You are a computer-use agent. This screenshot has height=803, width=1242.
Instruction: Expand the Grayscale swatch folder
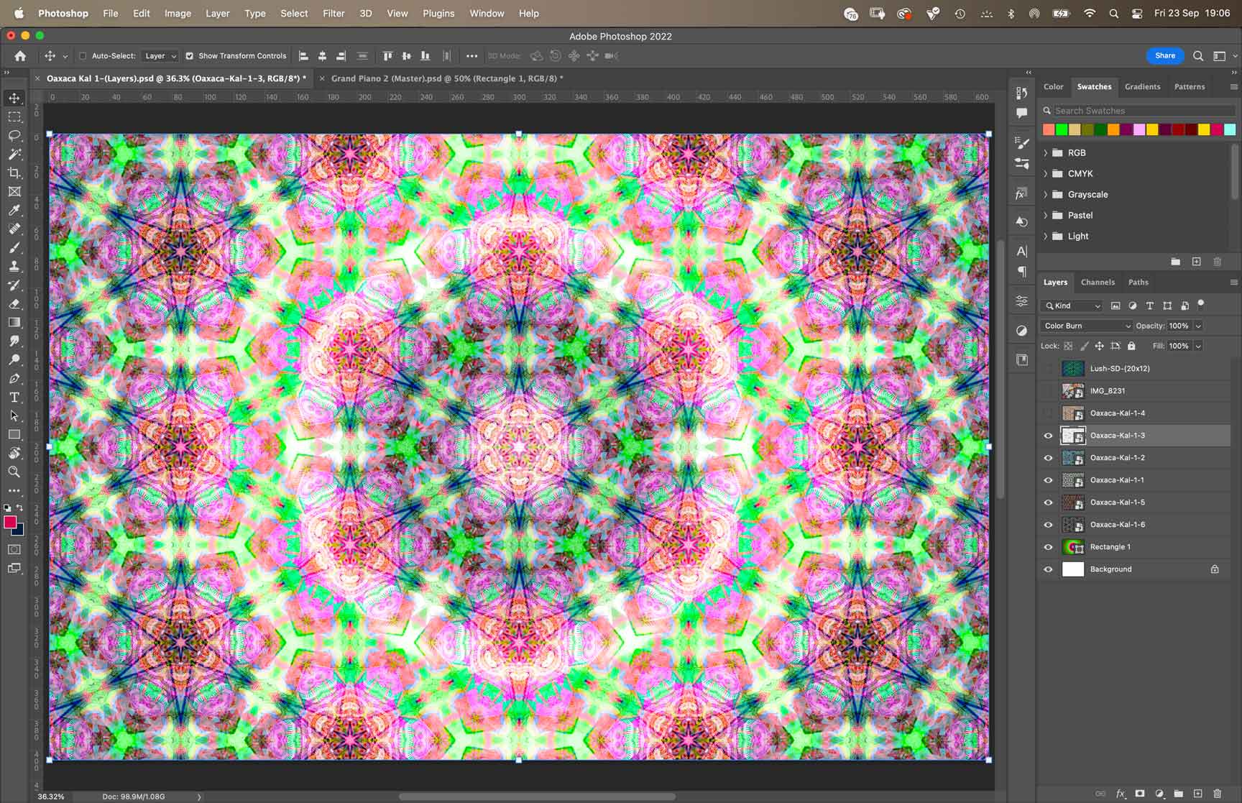coord(1046,194)
